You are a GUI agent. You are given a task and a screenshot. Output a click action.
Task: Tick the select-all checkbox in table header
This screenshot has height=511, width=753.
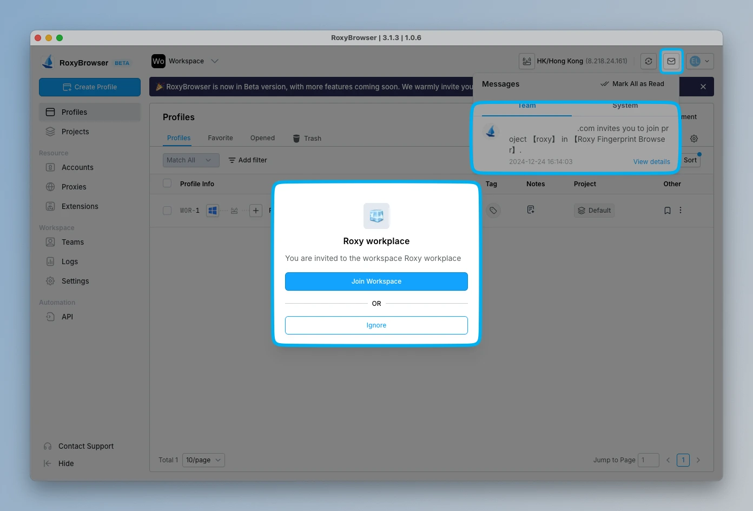167,184
